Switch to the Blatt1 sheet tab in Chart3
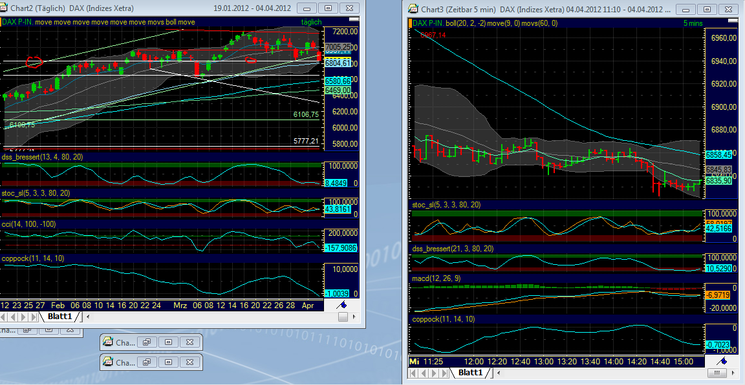745x385 pixels. 471,373
